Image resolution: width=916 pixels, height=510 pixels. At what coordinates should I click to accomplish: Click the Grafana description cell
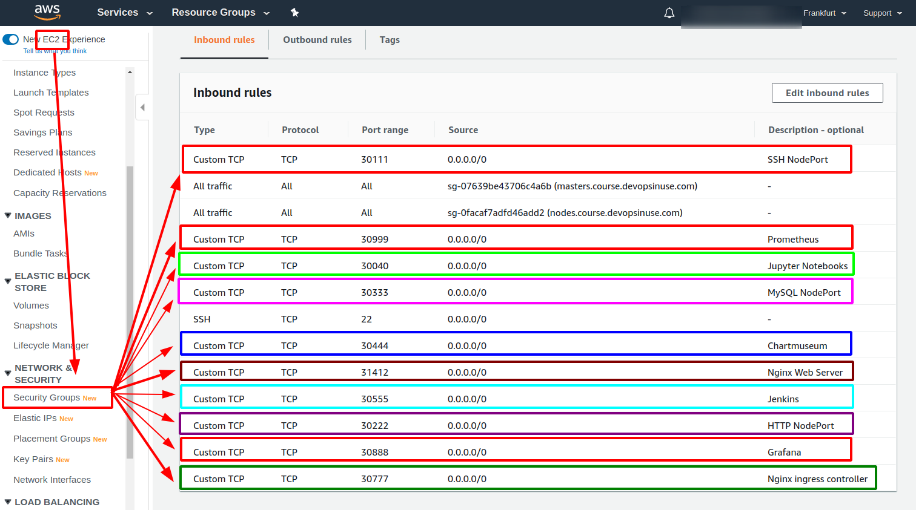click(784, 453)
